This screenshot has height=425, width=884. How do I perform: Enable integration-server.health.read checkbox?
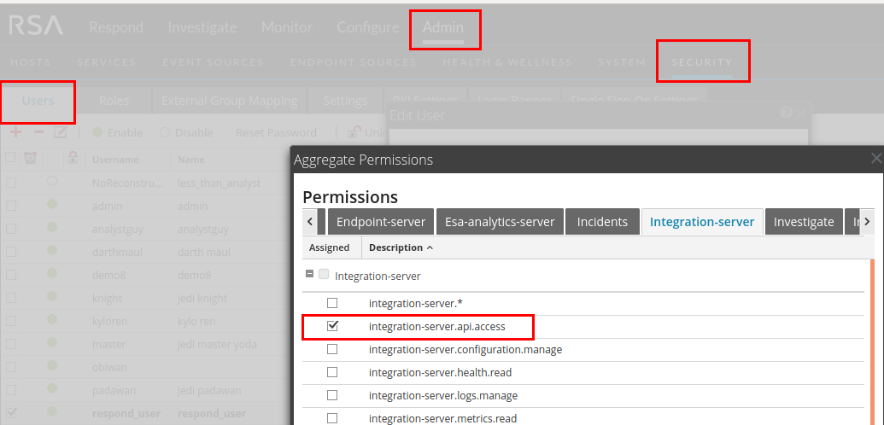pos(332,372)
